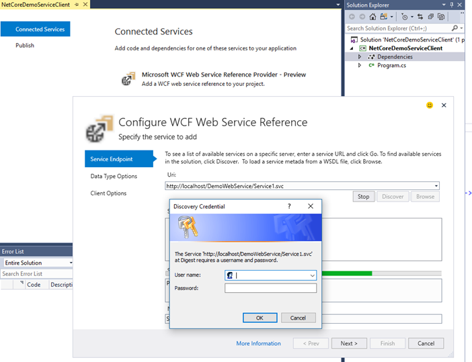The image size is (472, 362).
Task: Open the User name dropdown list
Action: (312, 275)
